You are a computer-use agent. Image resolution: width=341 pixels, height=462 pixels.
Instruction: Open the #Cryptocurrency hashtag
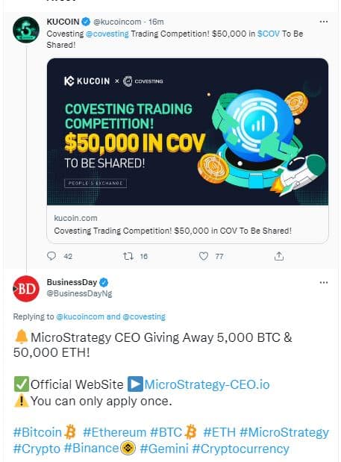tap(240, 449)
